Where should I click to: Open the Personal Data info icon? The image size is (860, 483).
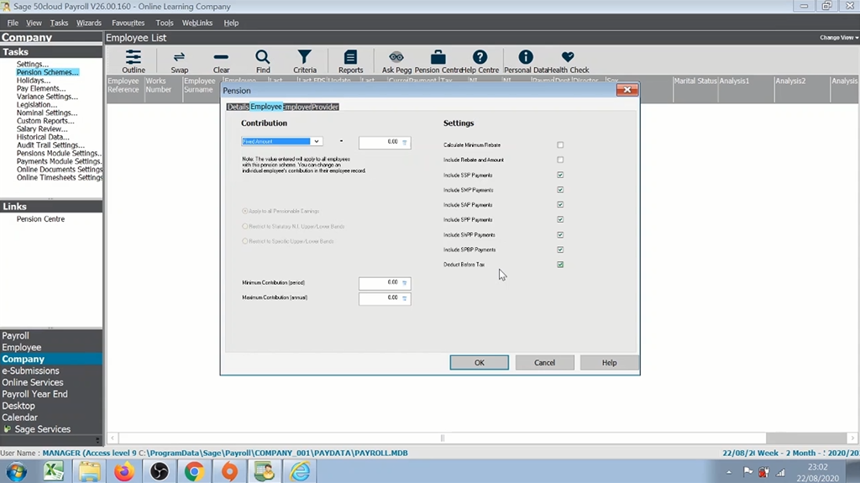526,61
